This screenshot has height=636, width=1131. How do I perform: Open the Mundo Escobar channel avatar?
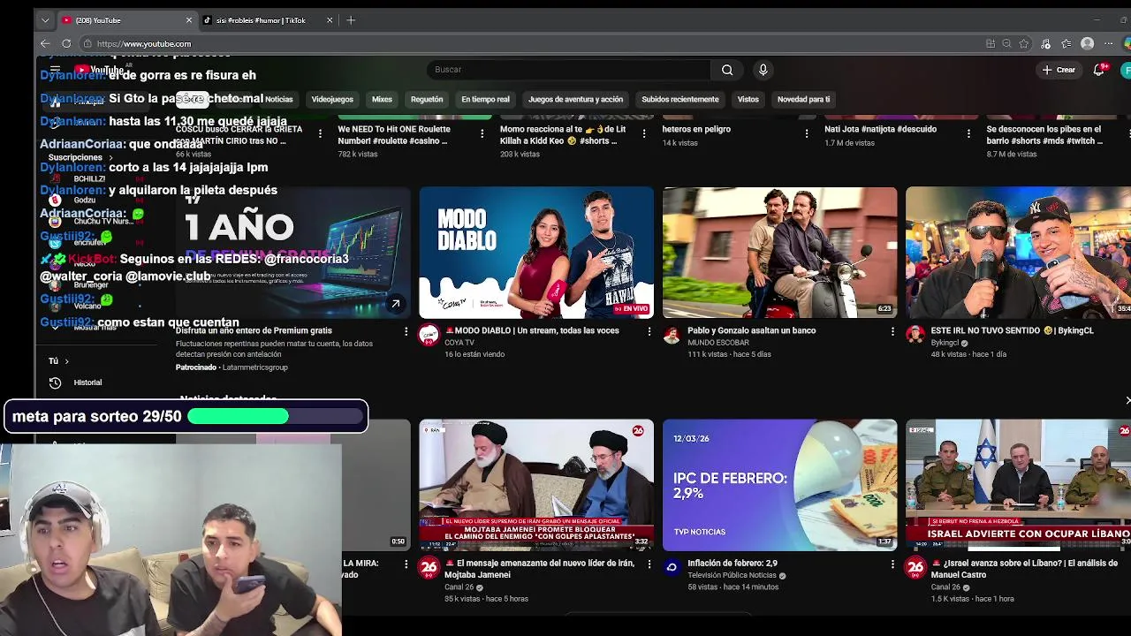click(672, 335)
